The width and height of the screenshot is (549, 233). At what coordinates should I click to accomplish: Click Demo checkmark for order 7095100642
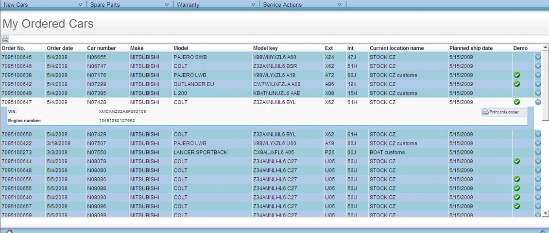coord(517,84)
